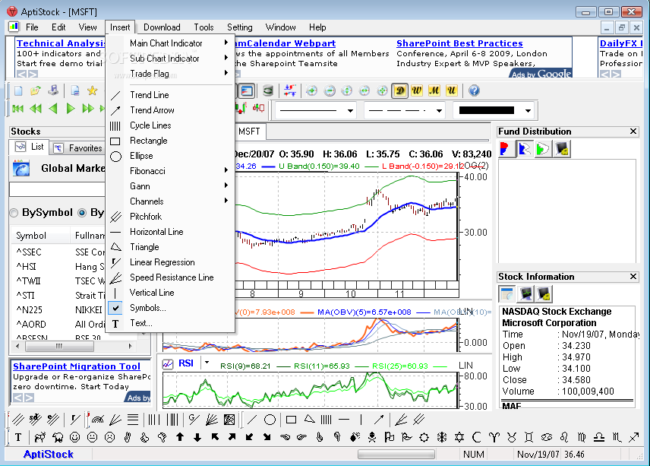Choose Cycle Lines from Insert menu

(170, 125)
